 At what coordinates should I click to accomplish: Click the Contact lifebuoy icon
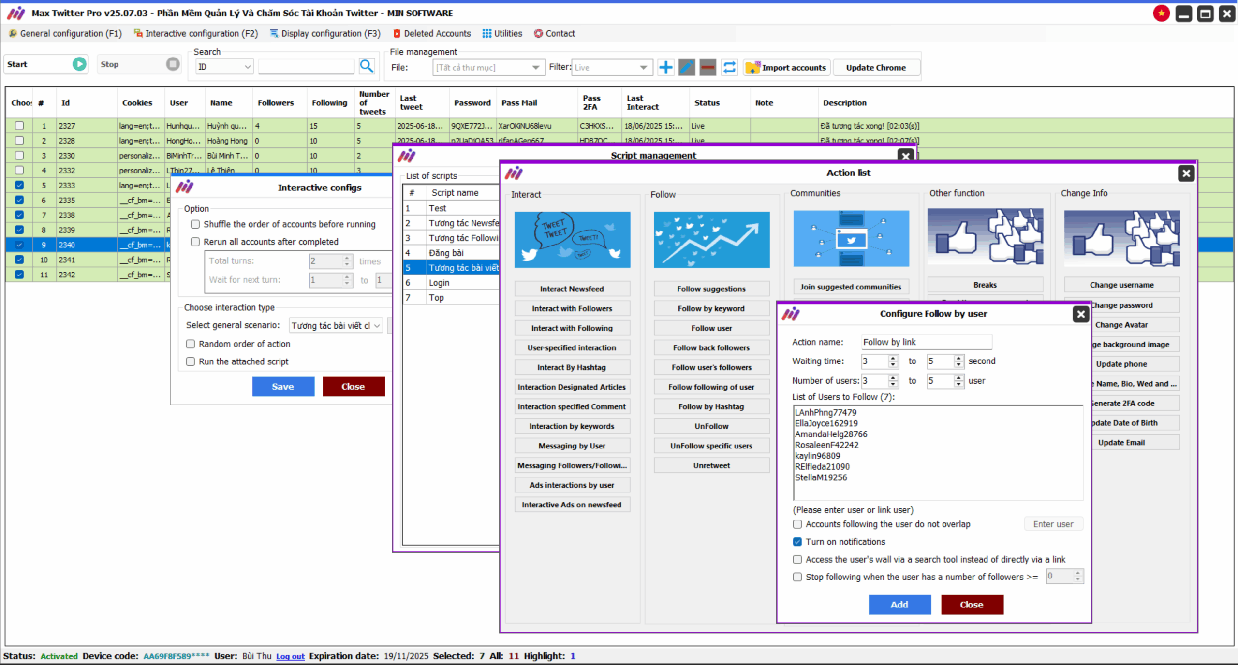tap(538, 33)
